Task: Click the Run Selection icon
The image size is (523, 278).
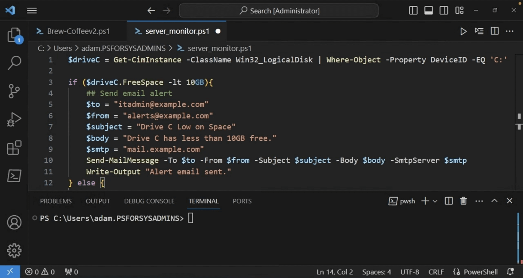Action: 479,31
